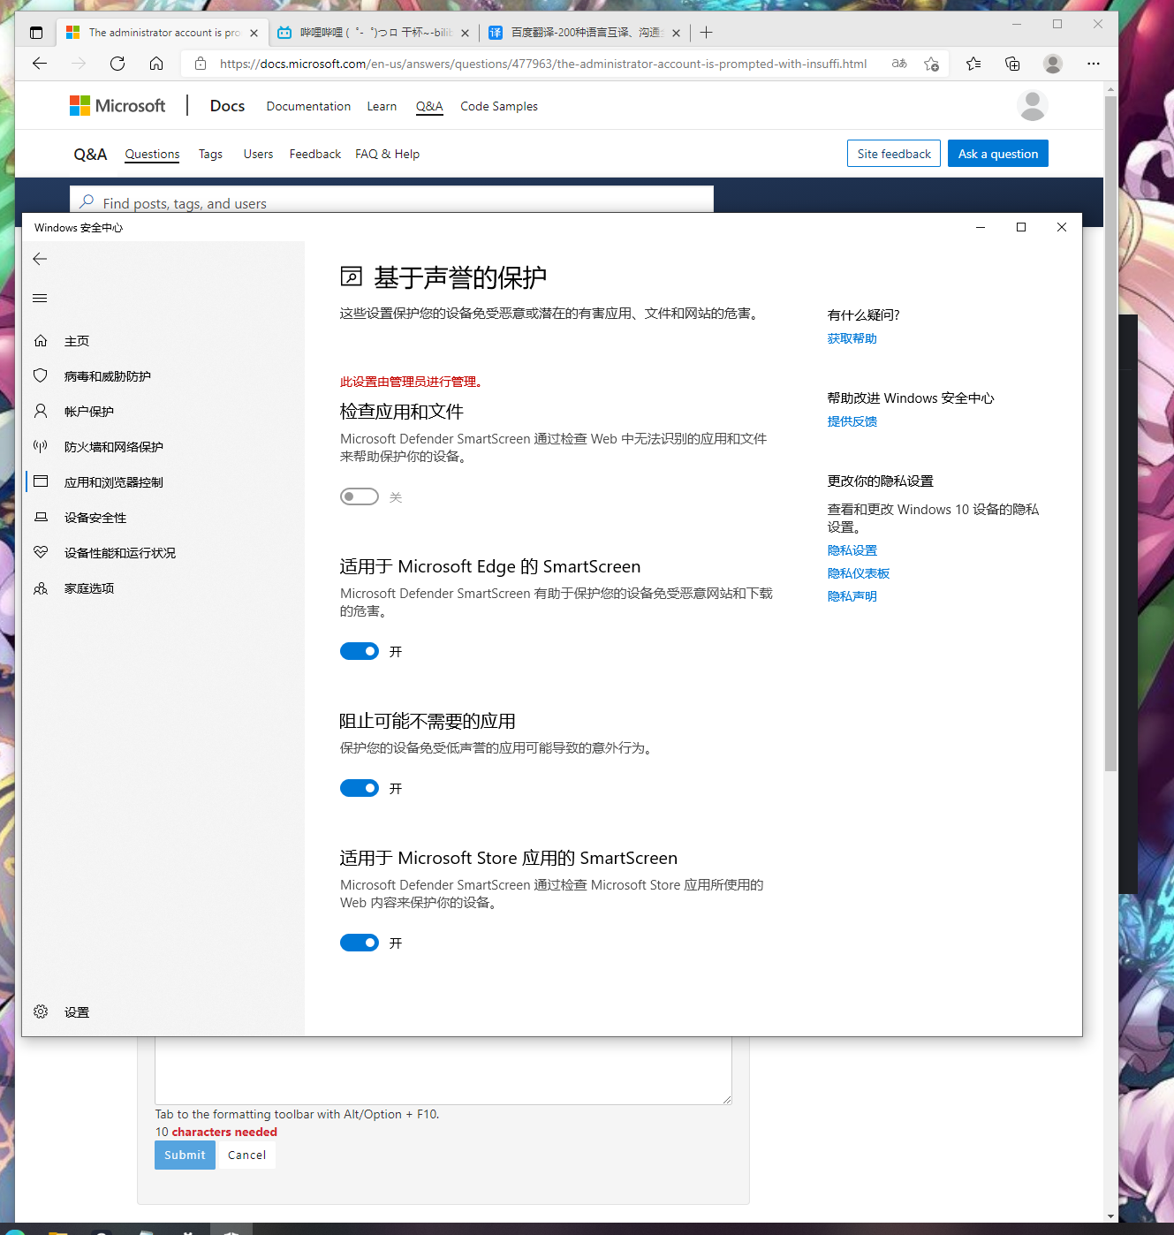1174x1235 pixels.
Task: Open the Learn nav item
Action: click(382, 106)
